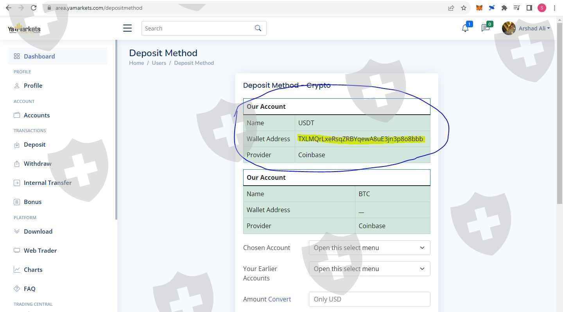Go to Dashboard in the sidebar
The height and width of the screenshot is (312, 563).
point(57,56)
